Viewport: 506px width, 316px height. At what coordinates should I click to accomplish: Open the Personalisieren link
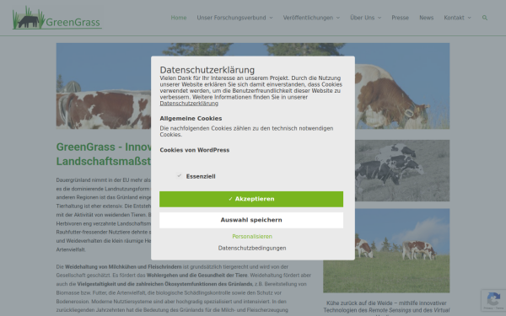252,236
